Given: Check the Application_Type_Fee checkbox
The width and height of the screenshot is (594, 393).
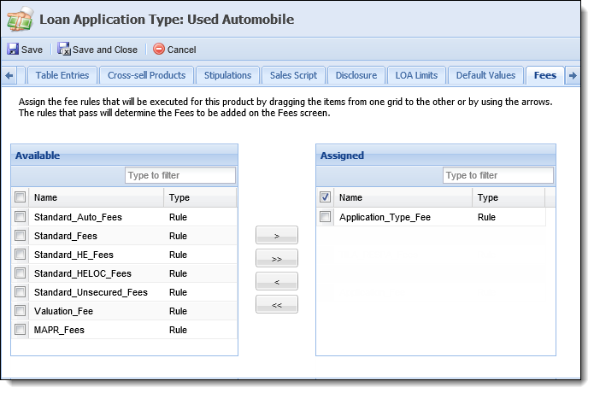Looking at the screenshot, I should 325,217.
